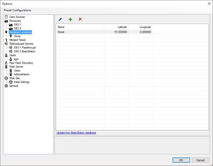This screenshot has height=166, width=213.
Task: Click the red X delete icon
Action: (x=80, y=19)
